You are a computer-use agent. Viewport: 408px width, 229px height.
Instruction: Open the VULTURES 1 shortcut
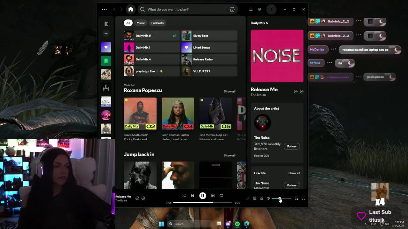tap(209, 71)
